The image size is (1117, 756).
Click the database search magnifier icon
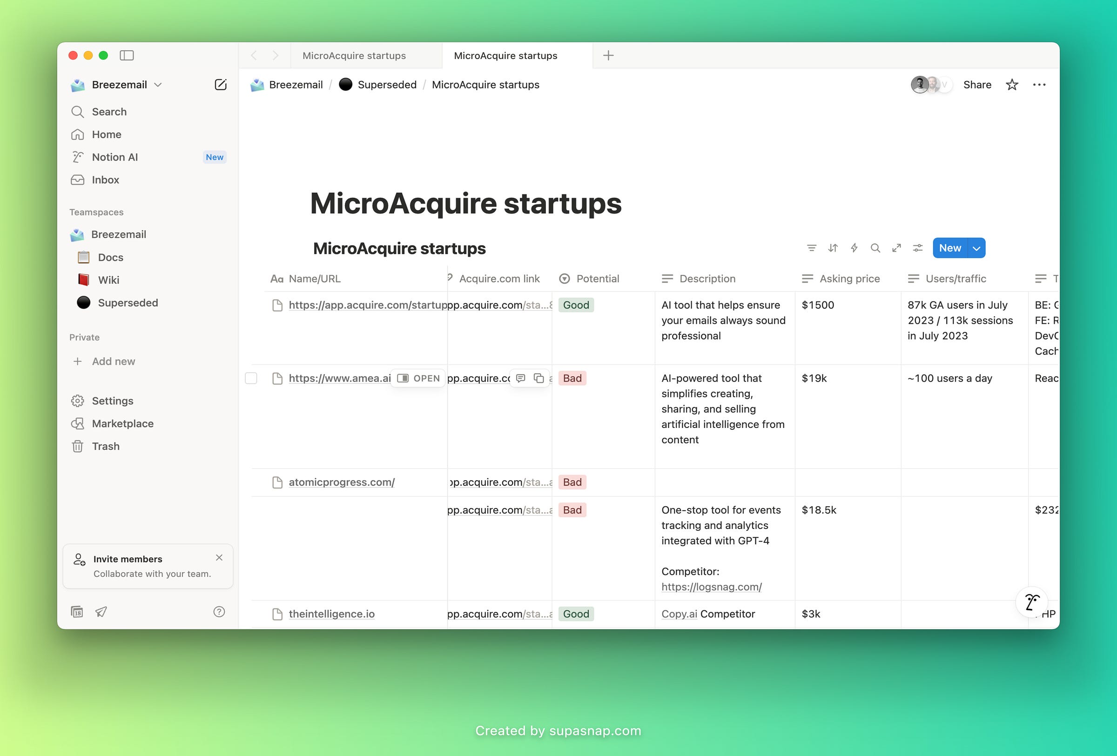click(875, 248)
